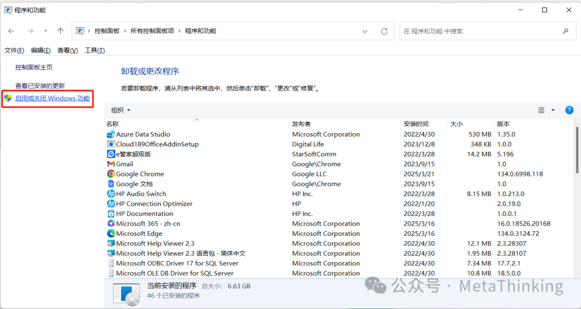
Task: Click version 16.0.18526.20168
Action: pos(523,224)
